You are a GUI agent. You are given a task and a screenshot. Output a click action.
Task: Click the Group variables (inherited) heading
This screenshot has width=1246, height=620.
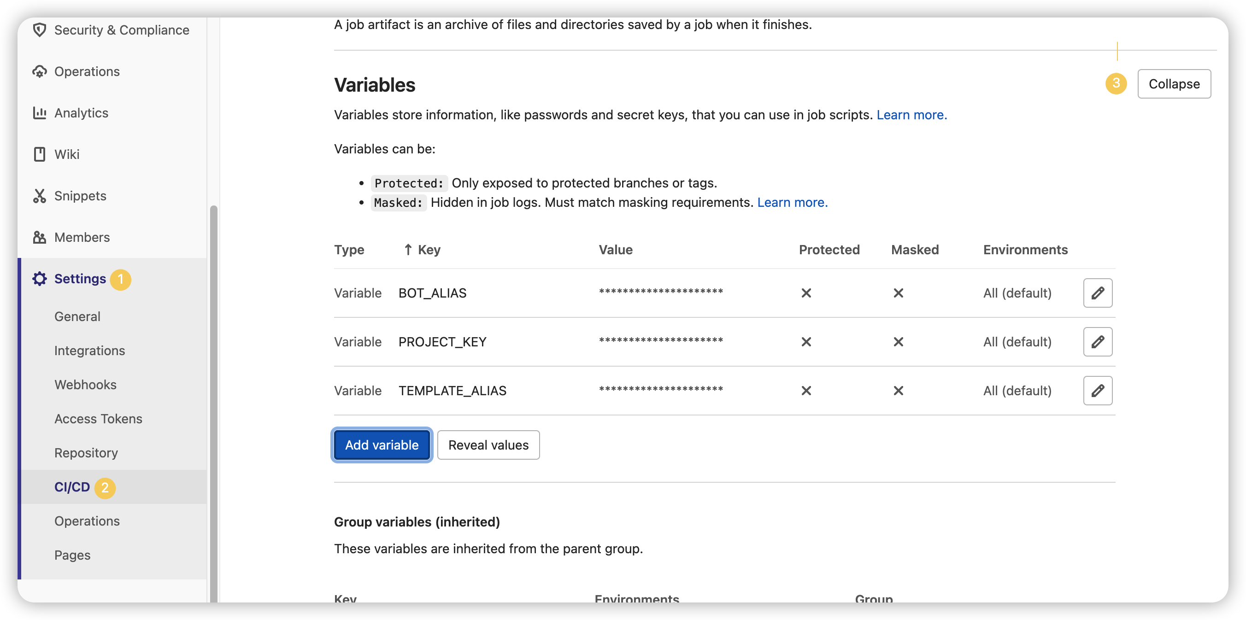tap(417, 522)
